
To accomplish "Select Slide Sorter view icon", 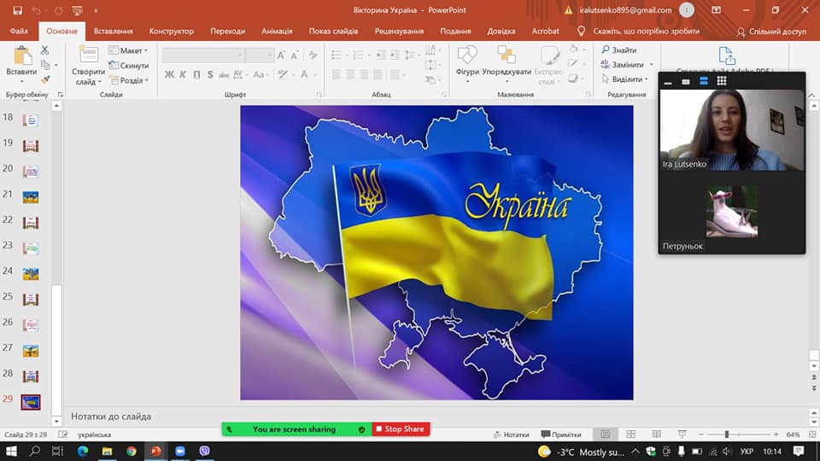I will click(x=631, y=435).
